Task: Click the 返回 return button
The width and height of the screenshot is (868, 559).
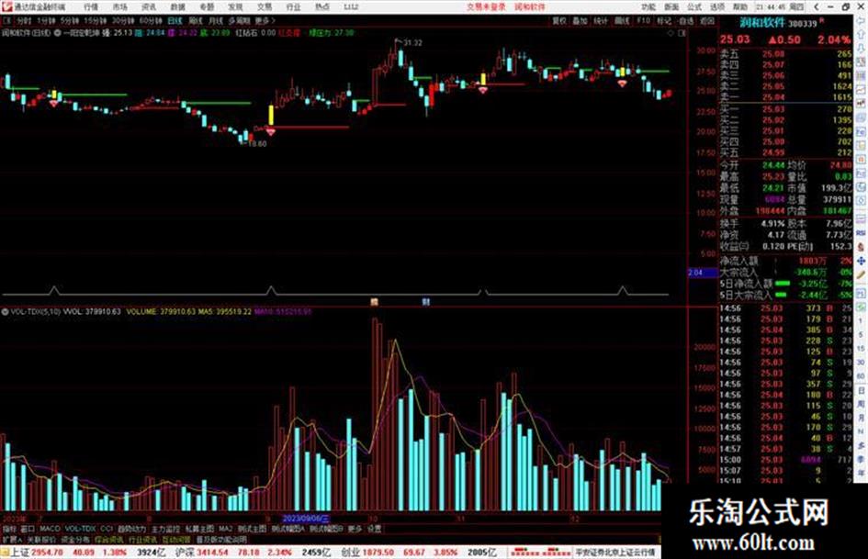Action: point(707,20)
